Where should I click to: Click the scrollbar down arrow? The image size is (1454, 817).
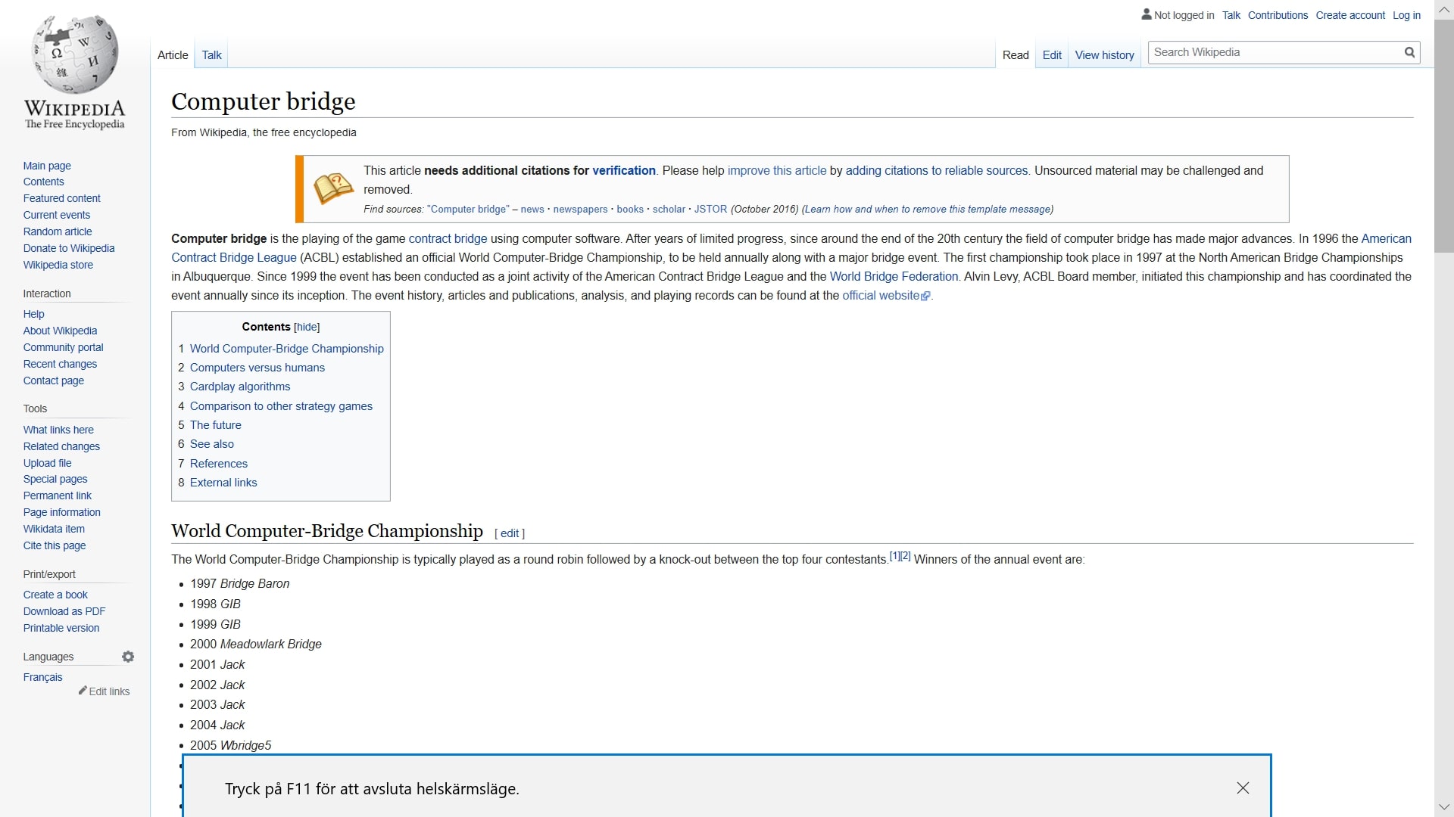click(x=1444, y=807)
